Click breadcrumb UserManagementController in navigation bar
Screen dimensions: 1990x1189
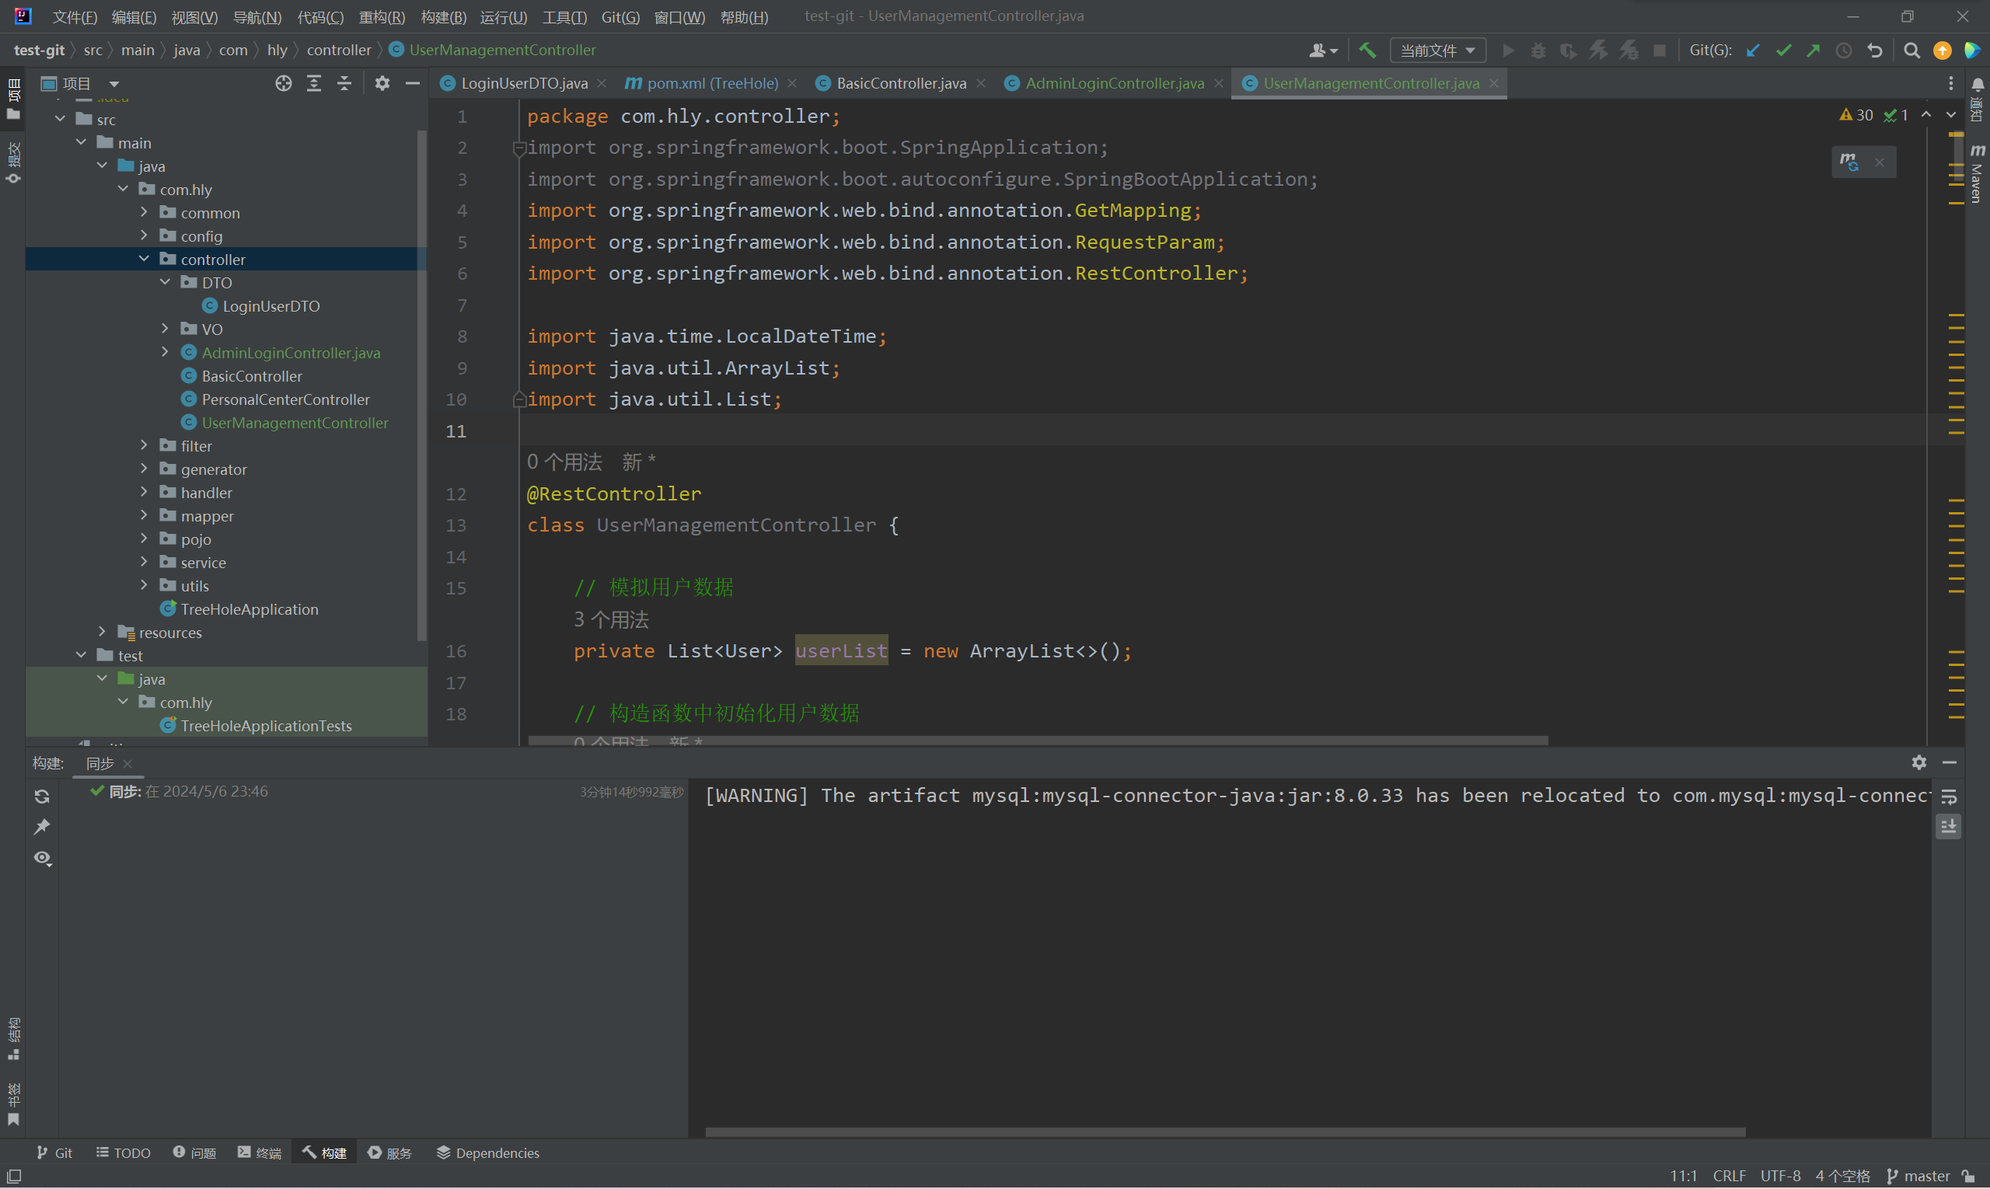pyautogui.click(x=502, y=50)
